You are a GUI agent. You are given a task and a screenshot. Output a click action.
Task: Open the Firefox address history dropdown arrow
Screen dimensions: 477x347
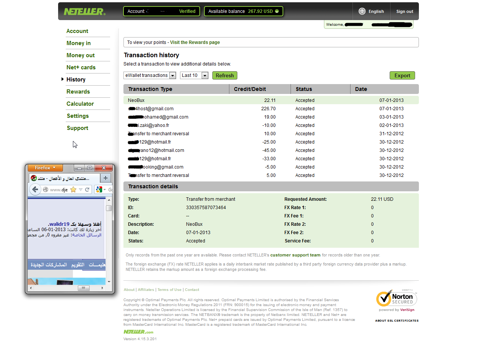pyautogui.click(x=81, y=189)
